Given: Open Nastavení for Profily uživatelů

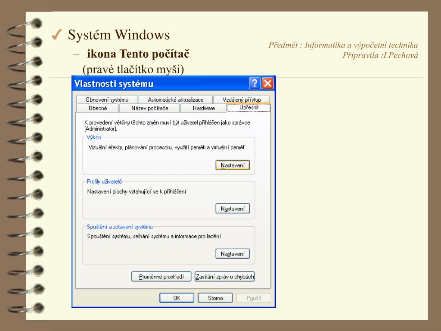Looking at the screenshot, I should [x=233, y=209].
